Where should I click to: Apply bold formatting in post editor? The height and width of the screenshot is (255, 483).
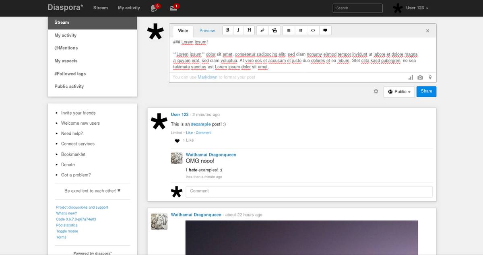point(228,30)
